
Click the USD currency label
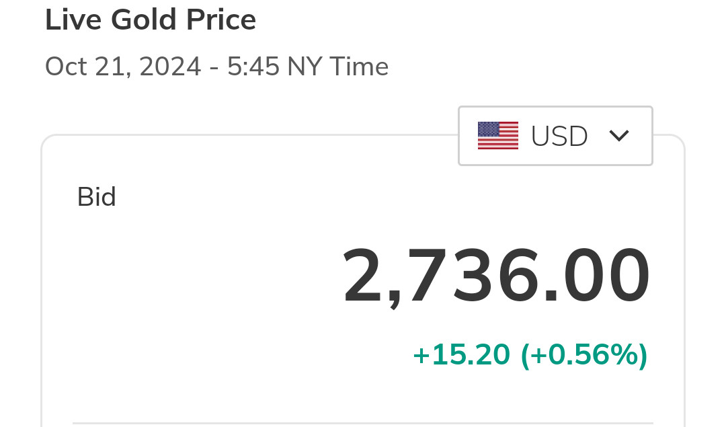click(559, 137)
